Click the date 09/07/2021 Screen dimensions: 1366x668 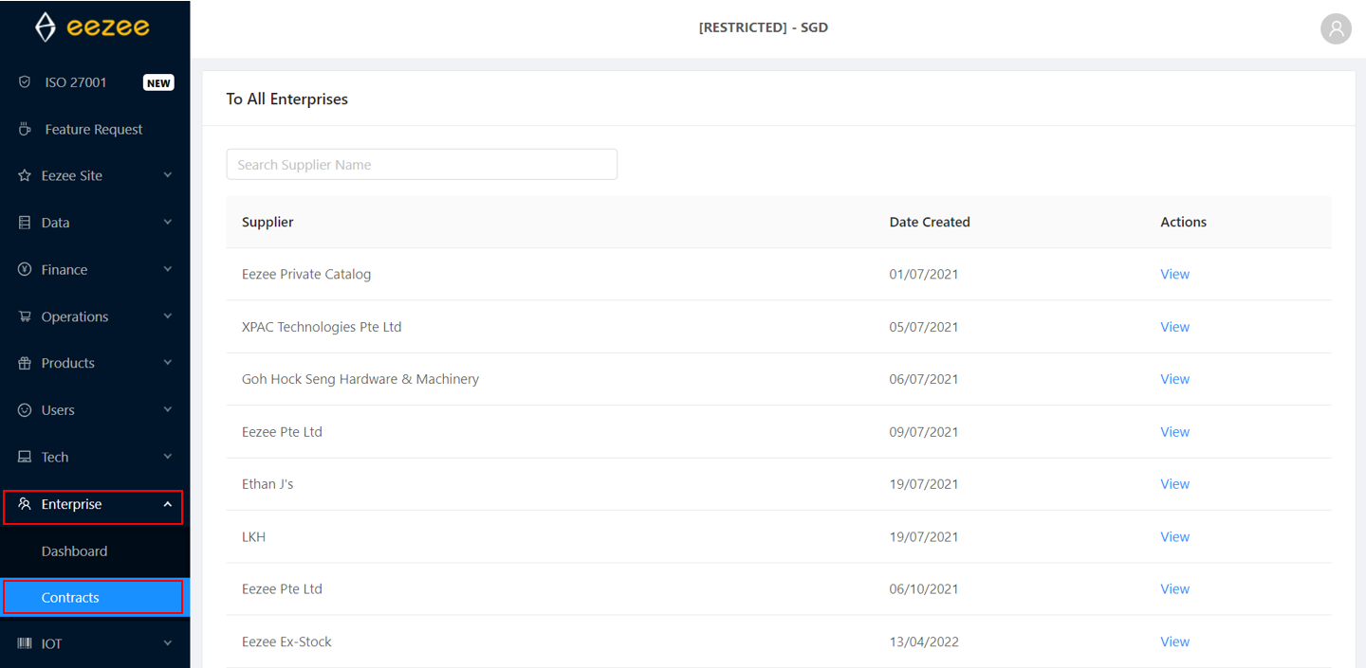coord(924,432)
